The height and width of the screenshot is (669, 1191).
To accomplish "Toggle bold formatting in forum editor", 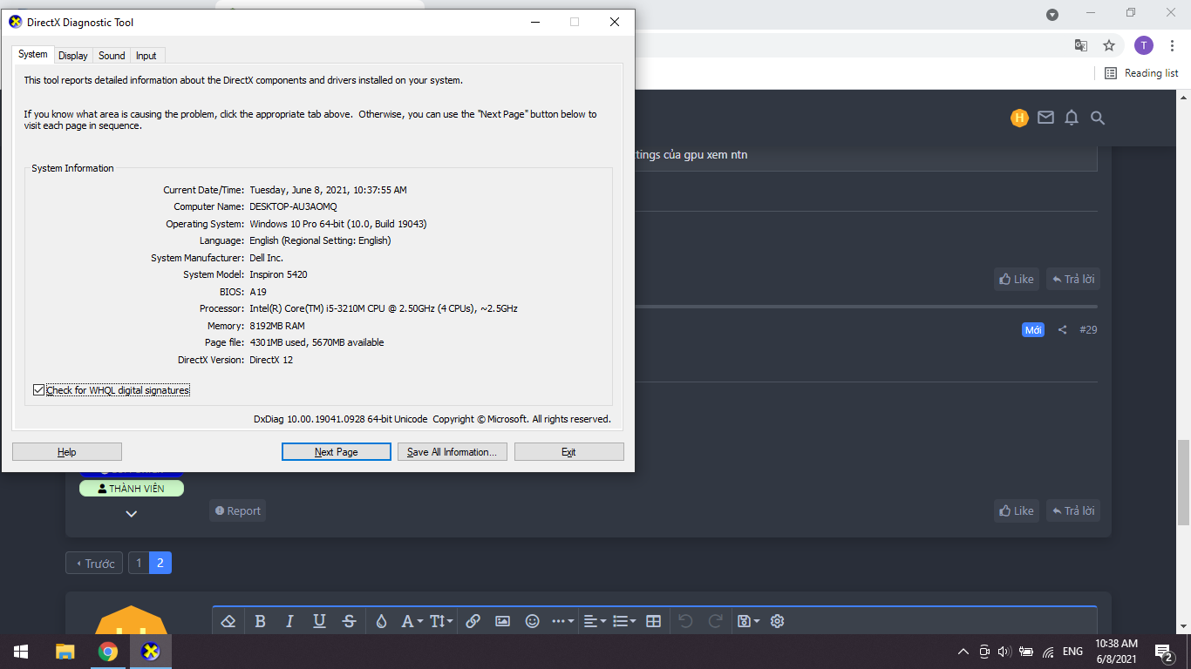I will tap(260, 621).
